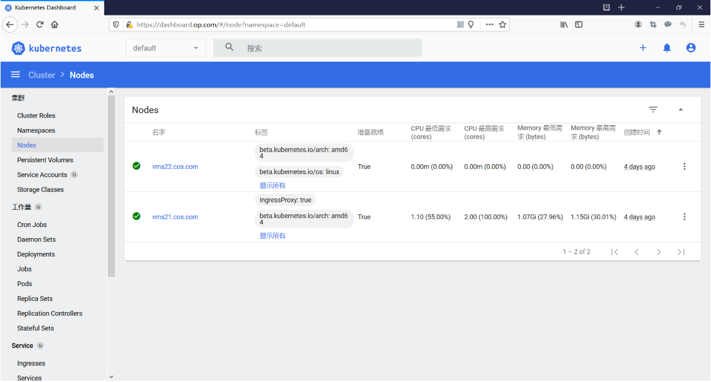Open a new browser tab

click(x=622, y=7)
